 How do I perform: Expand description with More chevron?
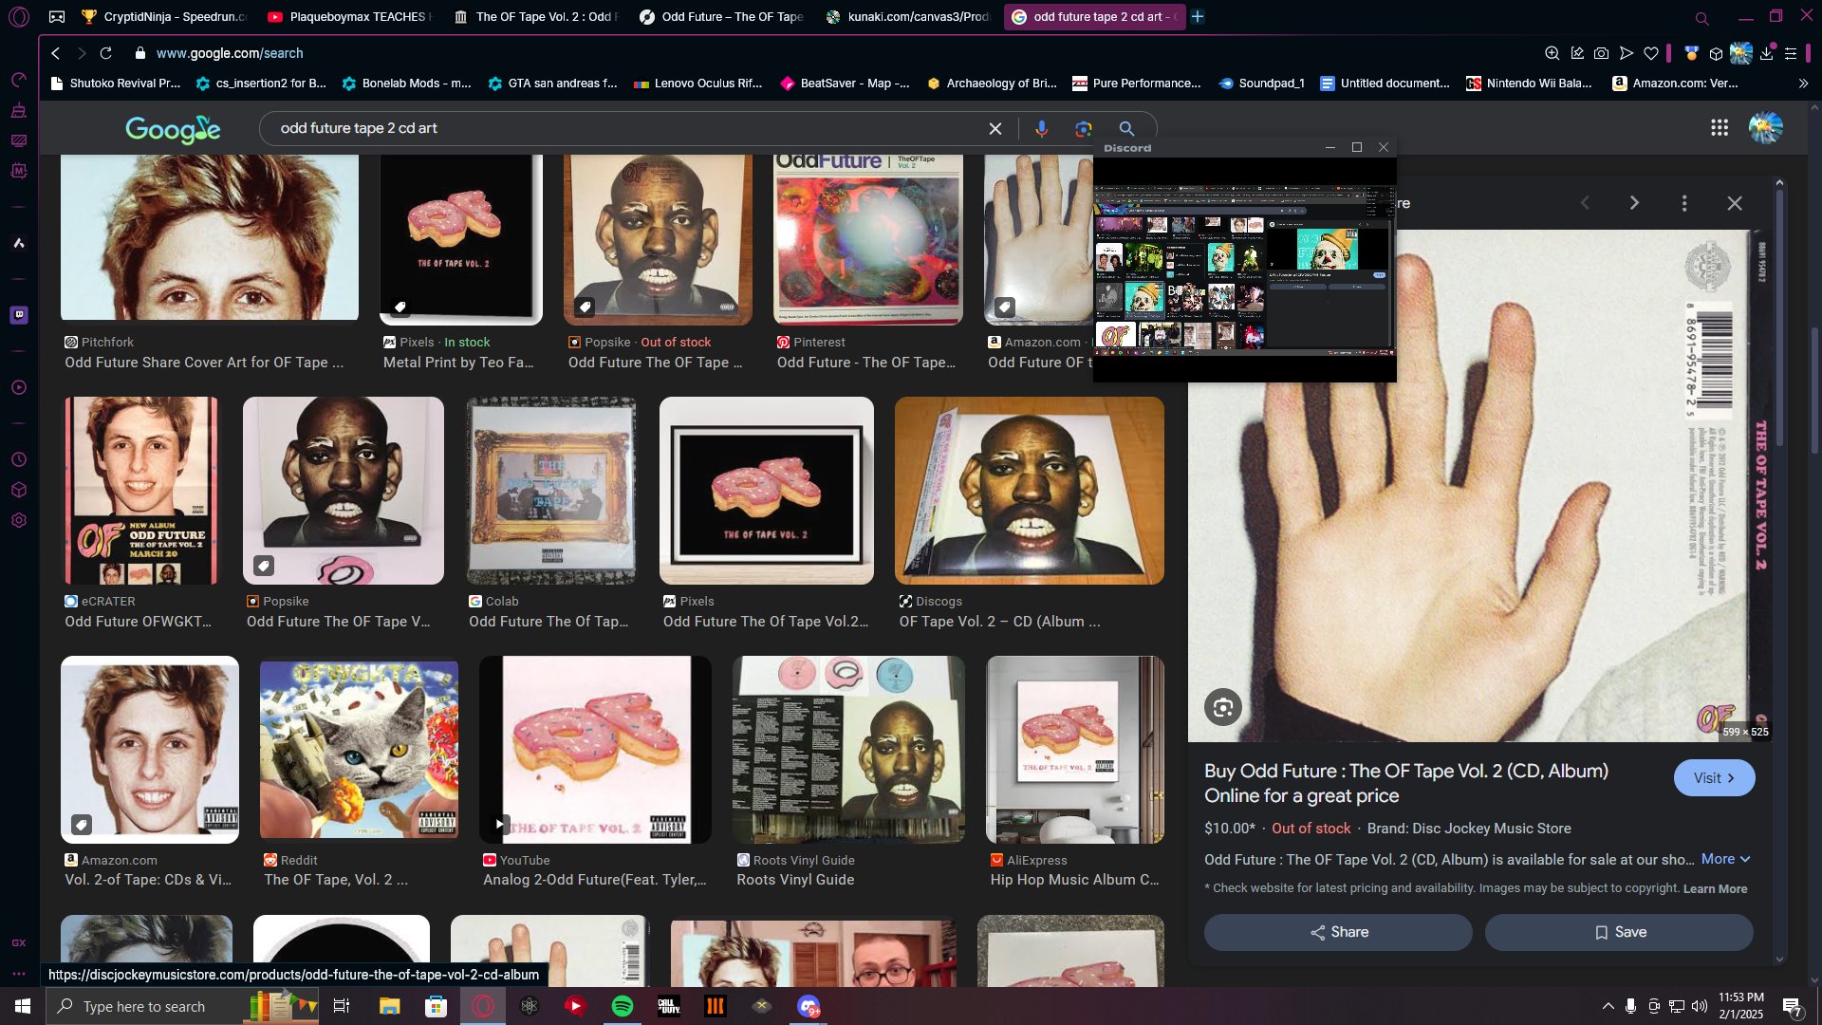pyautogui.click(x=1725, y=859)
